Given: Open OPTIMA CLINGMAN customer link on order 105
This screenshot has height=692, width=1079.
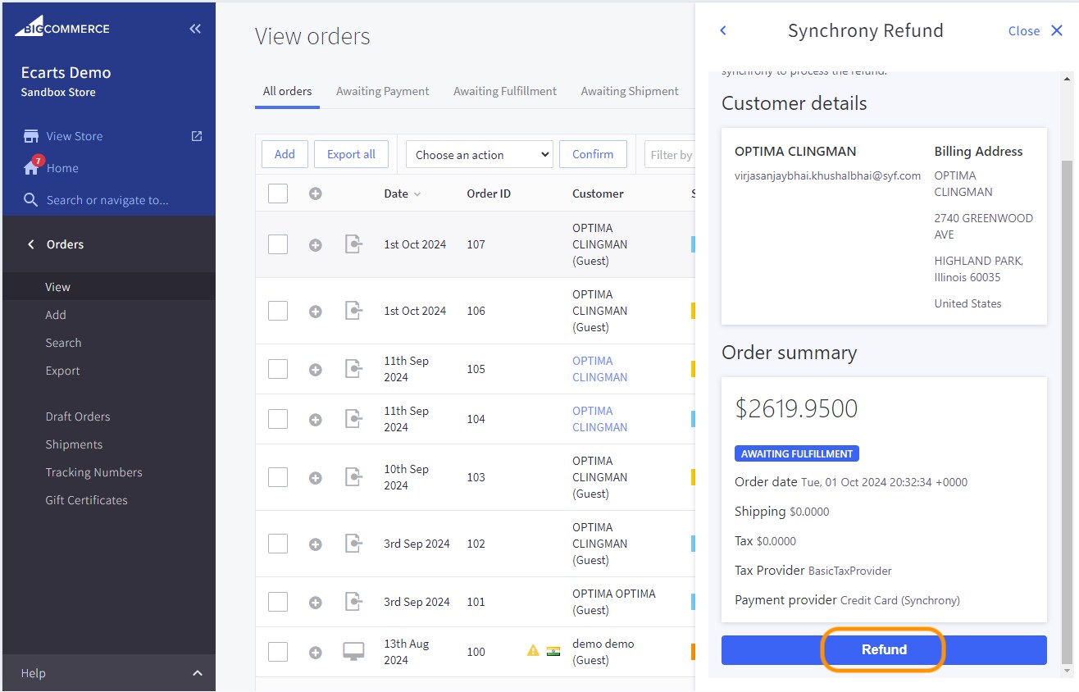Looking at the screenshot, I should click(599, 369).
